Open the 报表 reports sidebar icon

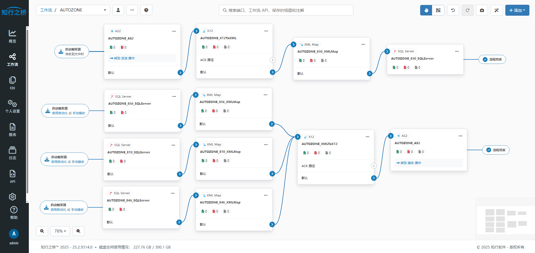click(x=12, y=130)
